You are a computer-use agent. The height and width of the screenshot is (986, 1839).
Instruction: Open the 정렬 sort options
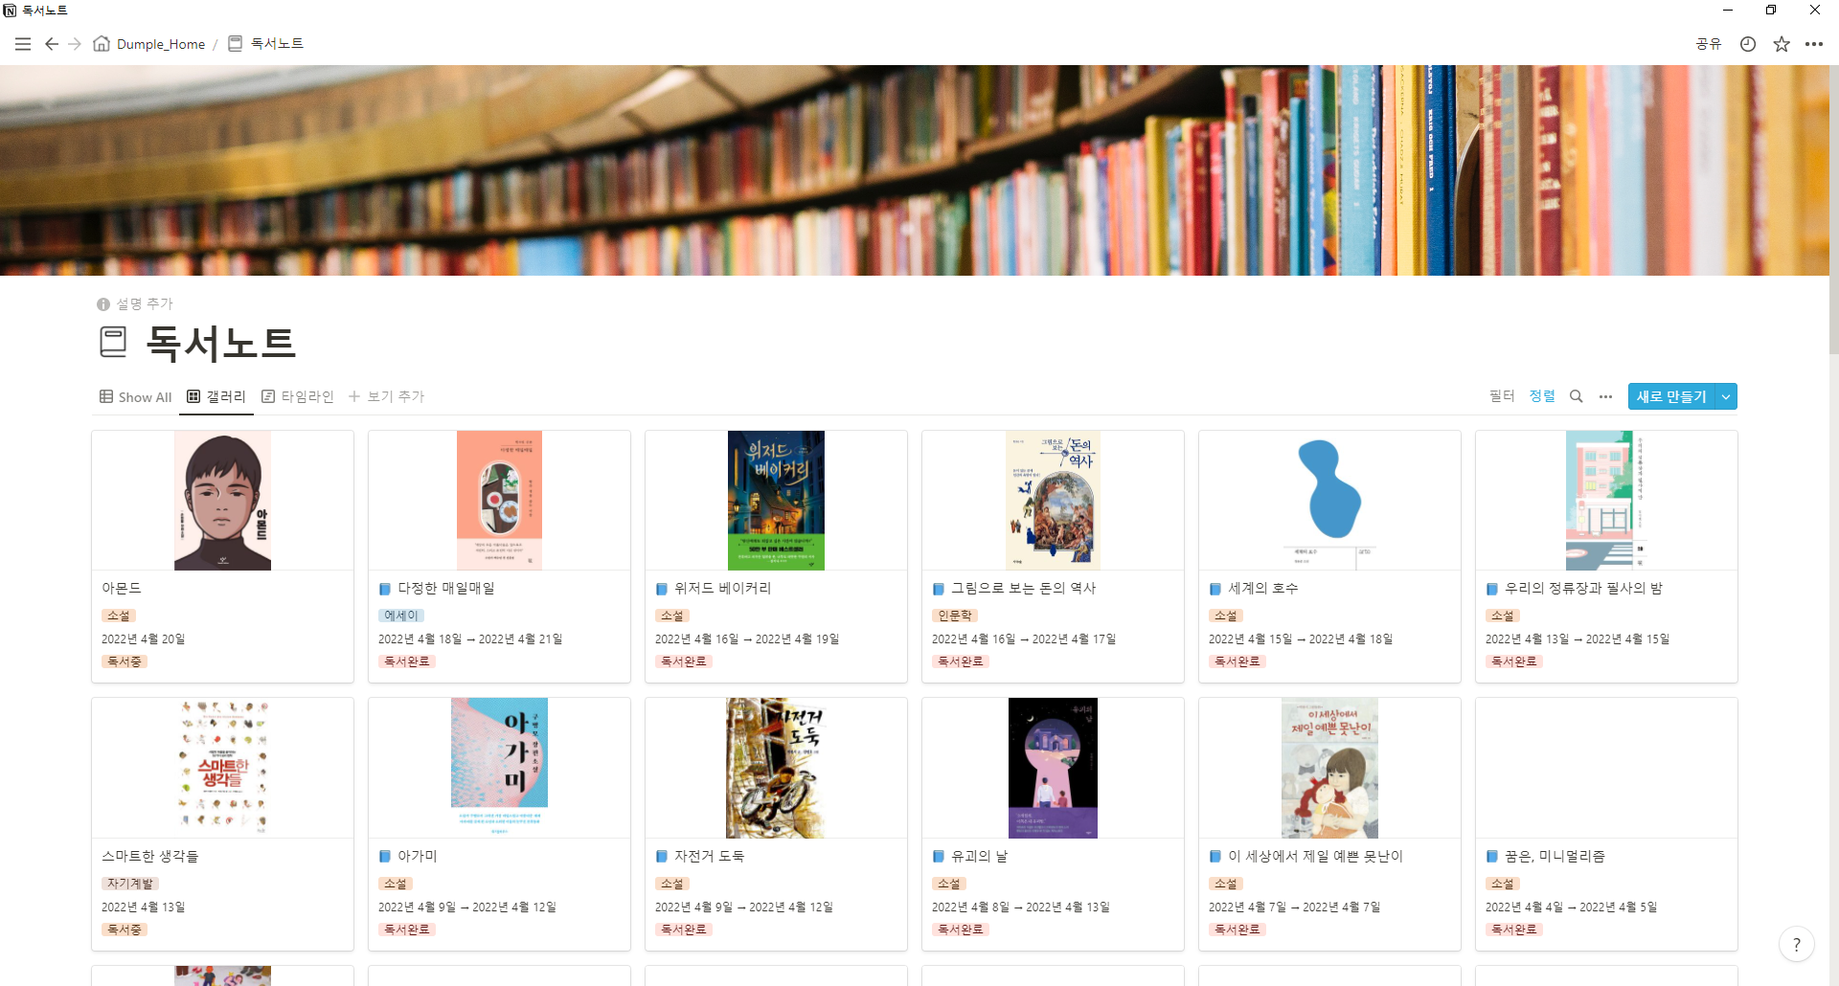click(1542, 396)
